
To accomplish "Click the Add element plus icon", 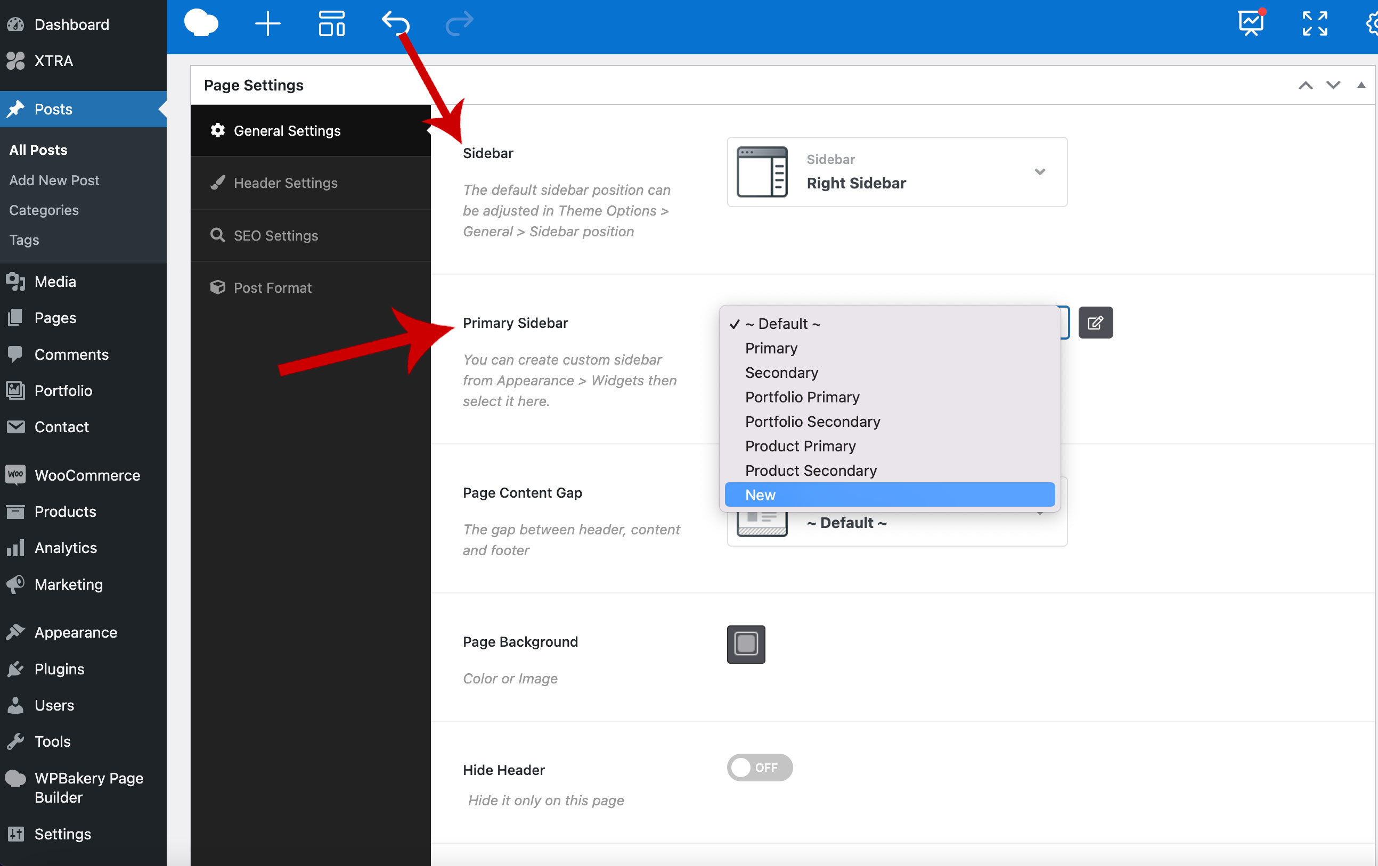I will point(267,24).
